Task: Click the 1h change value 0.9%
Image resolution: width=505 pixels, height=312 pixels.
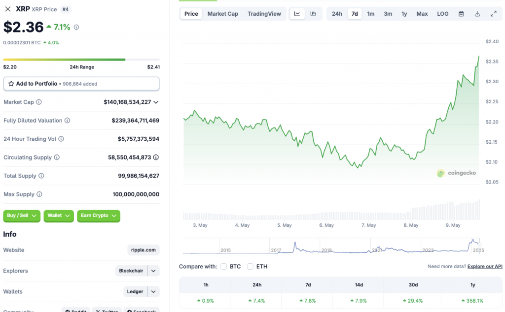Action: (x=206, y=301)
